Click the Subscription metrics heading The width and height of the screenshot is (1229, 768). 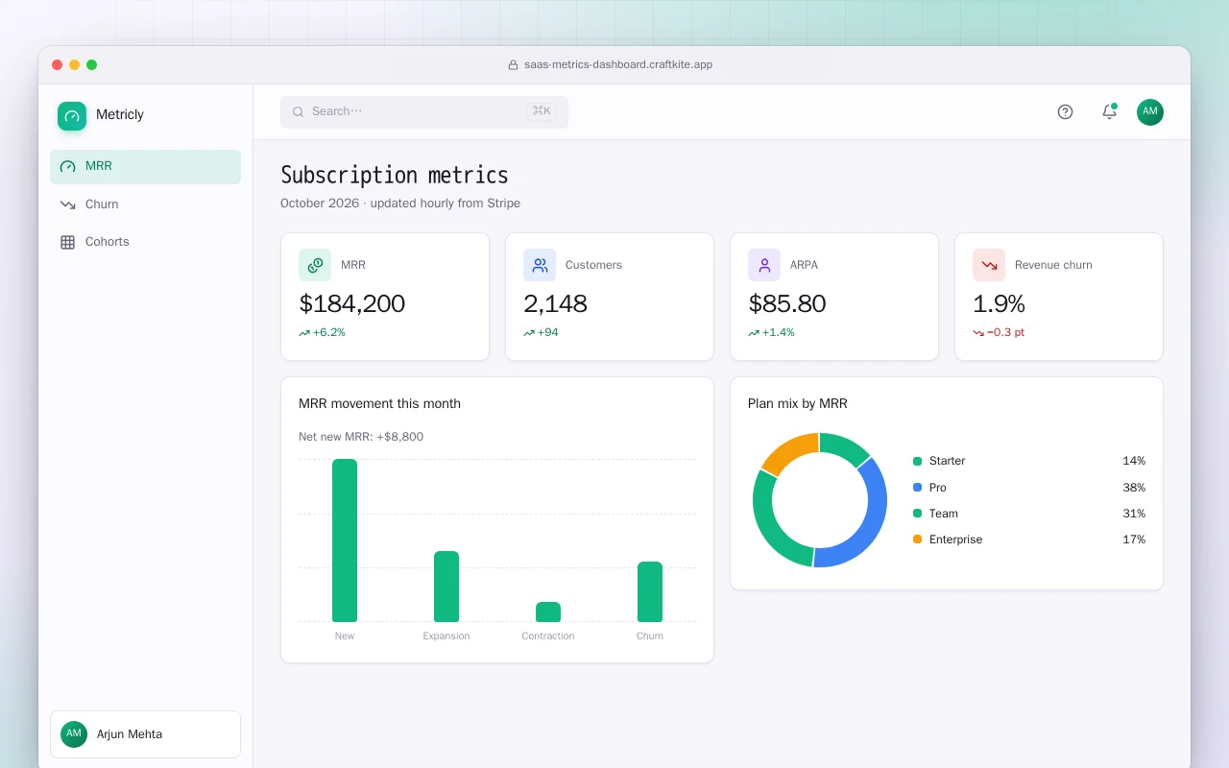pos(395,176)
